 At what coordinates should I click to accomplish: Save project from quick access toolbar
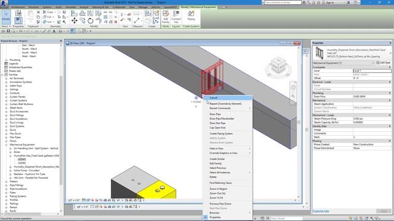[x=8, y=31]
